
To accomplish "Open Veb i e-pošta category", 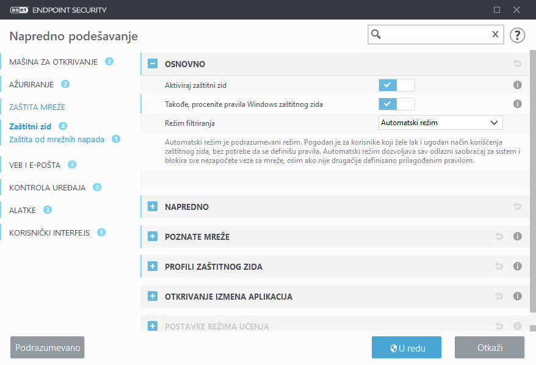I will coord(35,165).
